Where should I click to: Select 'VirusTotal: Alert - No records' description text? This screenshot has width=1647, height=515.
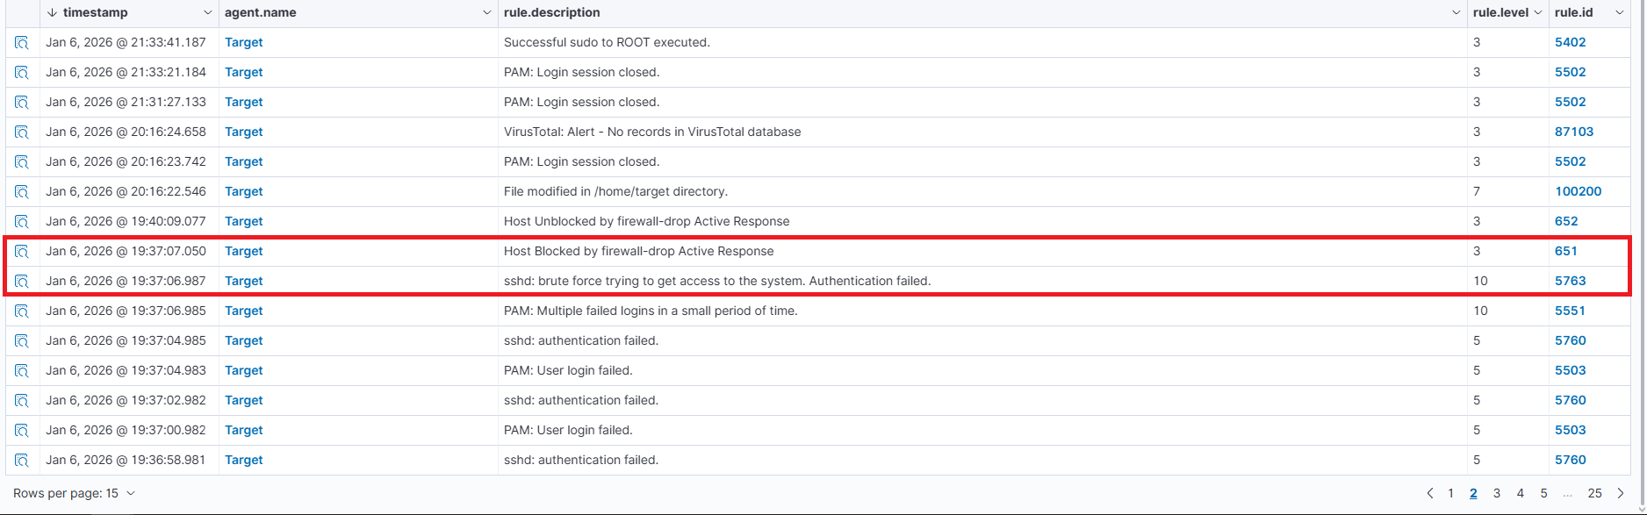(x=652, y=132)
